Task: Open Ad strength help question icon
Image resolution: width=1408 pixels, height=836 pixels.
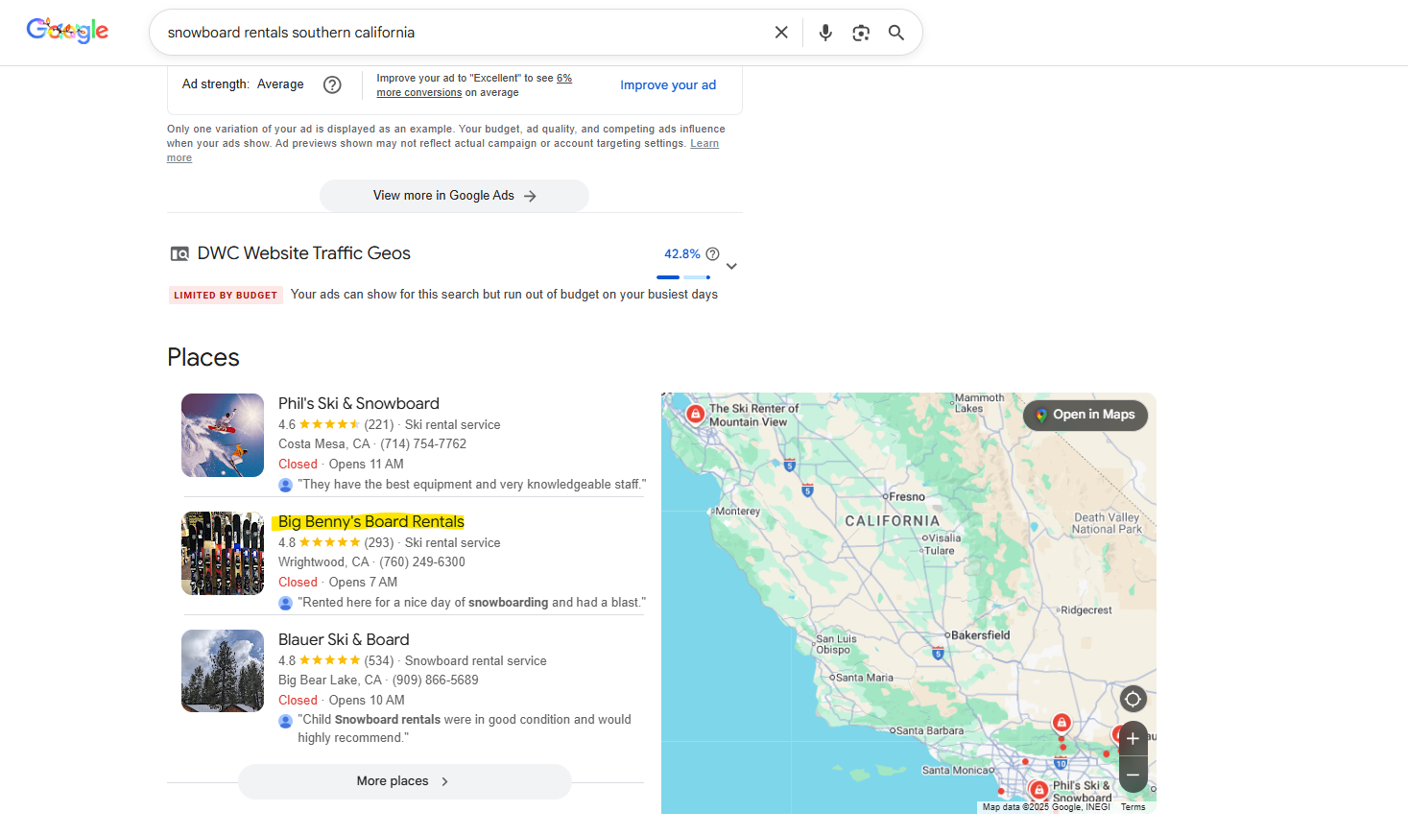Action: (332, 84)
